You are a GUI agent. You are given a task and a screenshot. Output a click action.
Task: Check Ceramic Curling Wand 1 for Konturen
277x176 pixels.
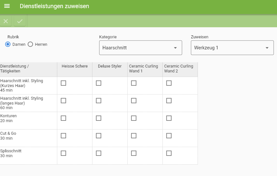(x=134, y=118)
